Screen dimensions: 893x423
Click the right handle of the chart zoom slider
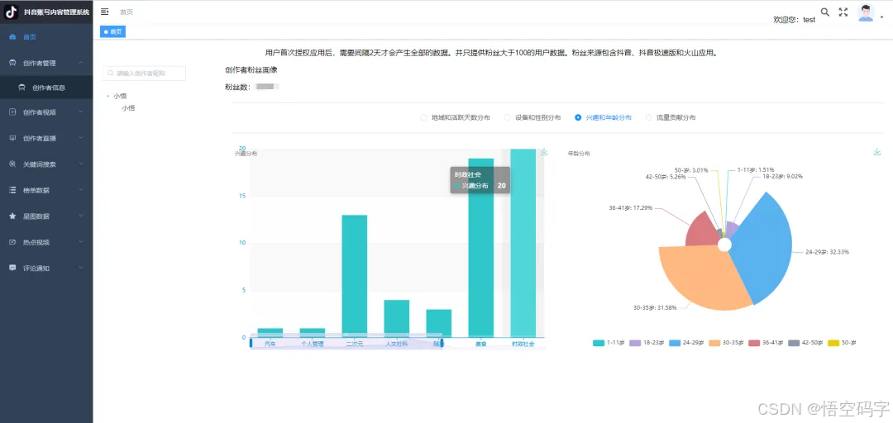click(442, 344)
